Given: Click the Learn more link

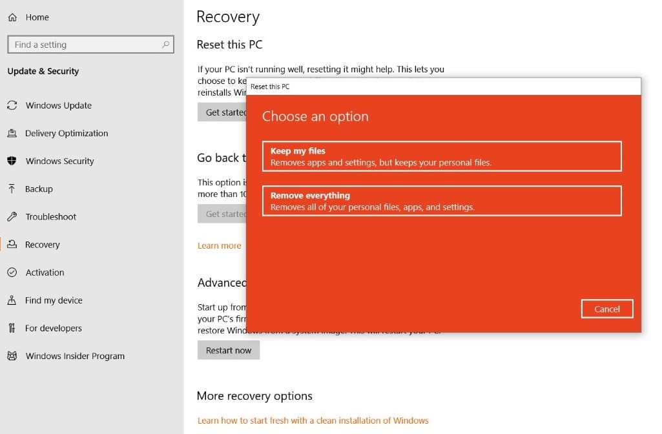Looking at the screenshot, I should (220, 245).
